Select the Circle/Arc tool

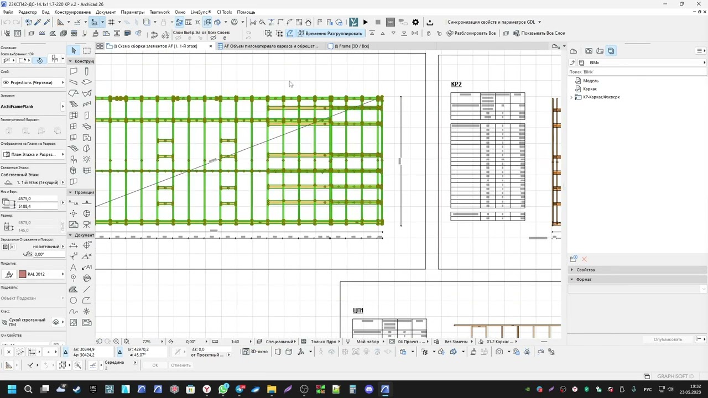[74, 300]
